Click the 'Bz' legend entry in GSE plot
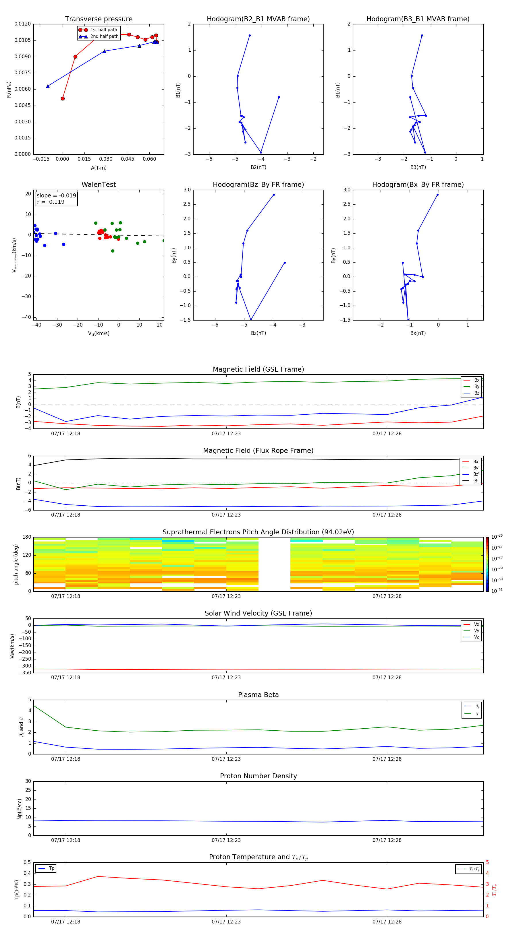The height and width of the screenshot is (947, 517). [471, 393]
